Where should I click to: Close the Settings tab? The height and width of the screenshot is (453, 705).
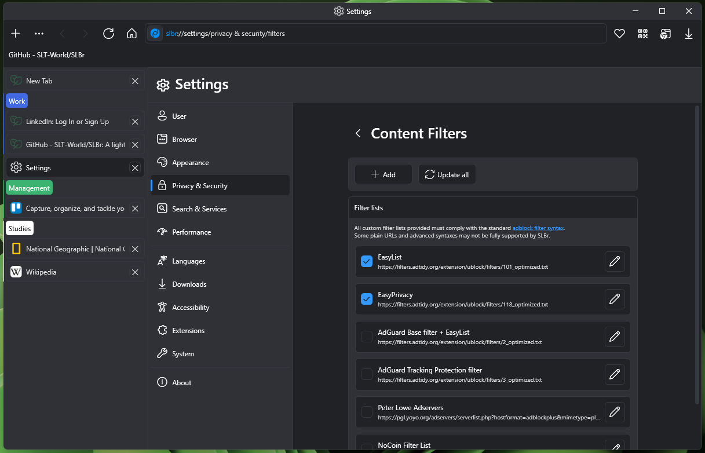point(135,168)
